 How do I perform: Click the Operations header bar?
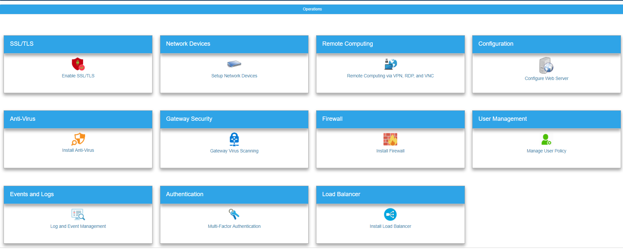point(311,9)
